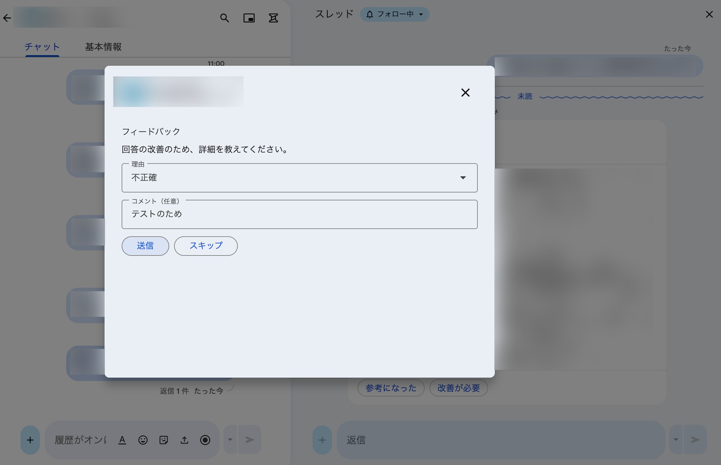Switch to the 基本情報 tab

click(103, 47)
